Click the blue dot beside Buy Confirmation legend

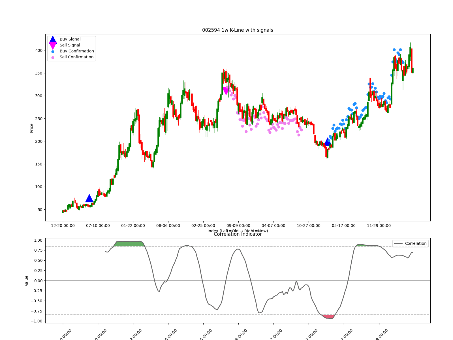tap(53, 52)
